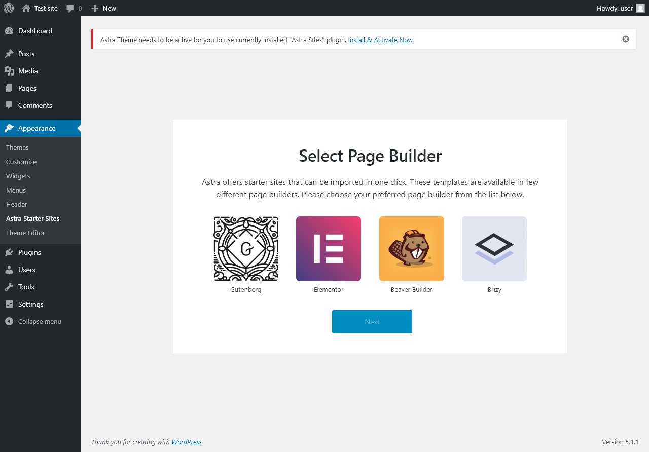Click the user avatar in admin bar

point(640,8)
